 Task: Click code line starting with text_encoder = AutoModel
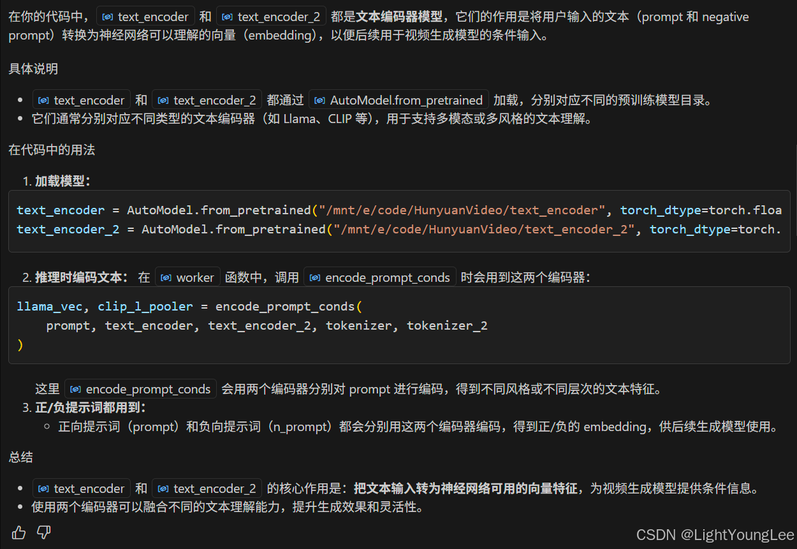coord(399,210)
